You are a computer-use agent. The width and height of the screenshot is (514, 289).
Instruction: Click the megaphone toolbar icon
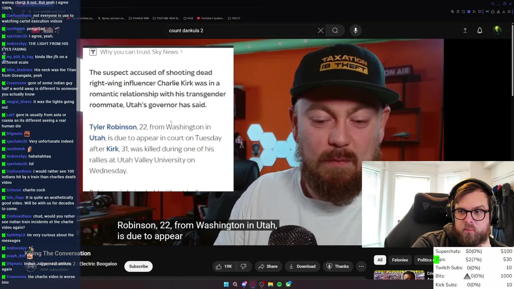click(487, 12)
